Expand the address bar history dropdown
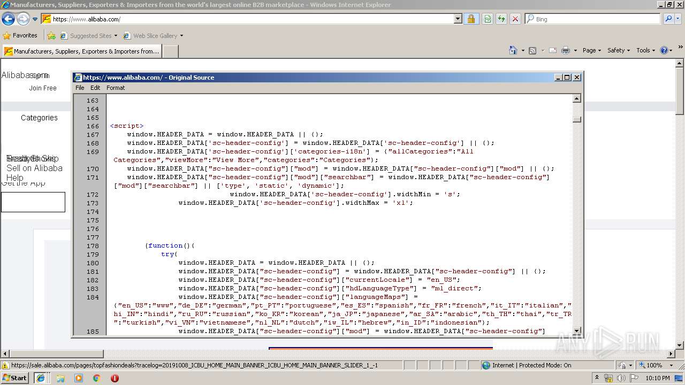 458,19
